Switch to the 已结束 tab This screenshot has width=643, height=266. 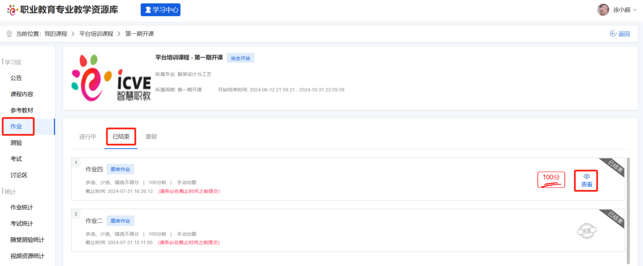click(x=121, y=137)
